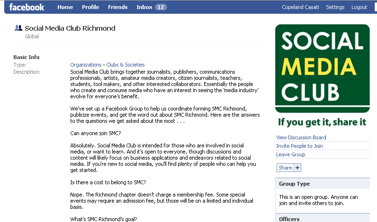
Task: Open the Inbox in the top bar
Action: point(144,7)
